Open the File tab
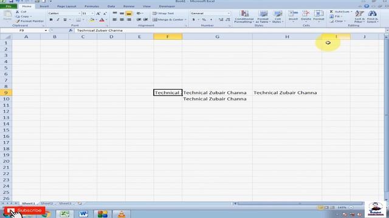This screenshot has height=218, width=389. [9, 6]
